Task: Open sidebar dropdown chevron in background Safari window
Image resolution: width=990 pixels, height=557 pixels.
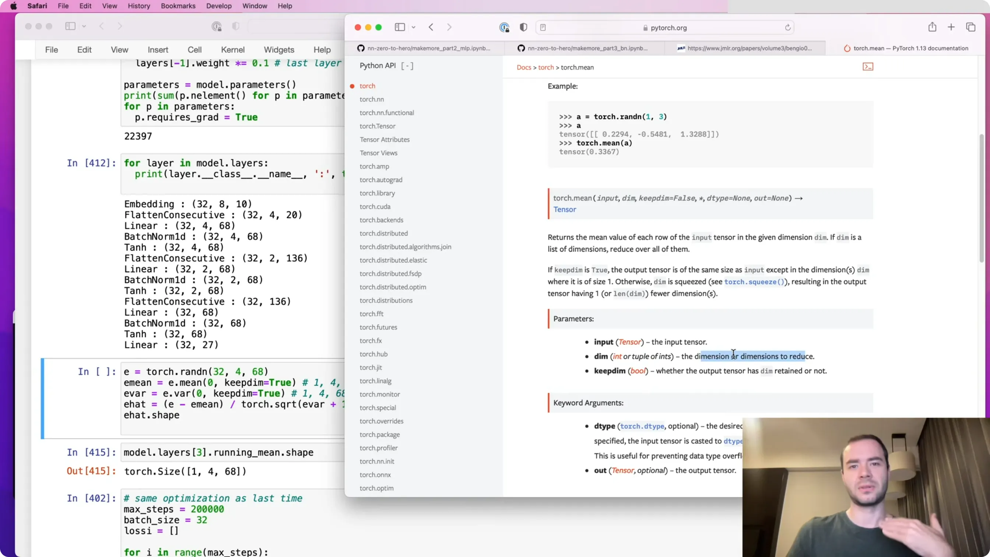Action: (x=84, y=26)
